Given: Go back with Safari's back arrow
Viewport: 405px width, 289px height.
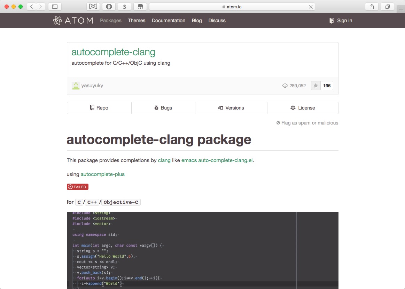Looking at the screenshot, I should 31,7.
